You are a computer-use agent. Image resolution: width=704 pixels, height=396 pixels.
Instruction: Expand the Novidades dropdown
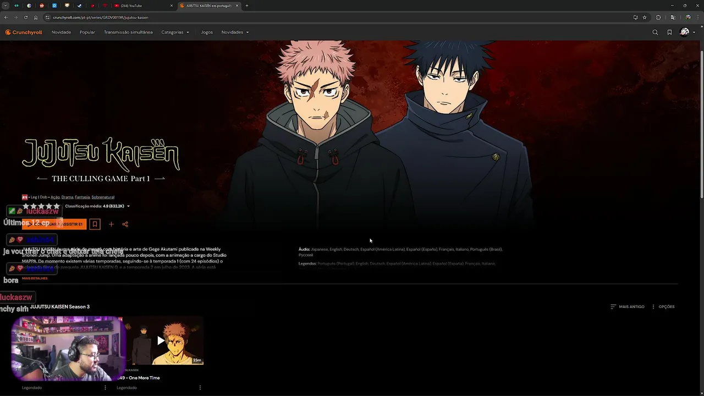click(235, 32)
